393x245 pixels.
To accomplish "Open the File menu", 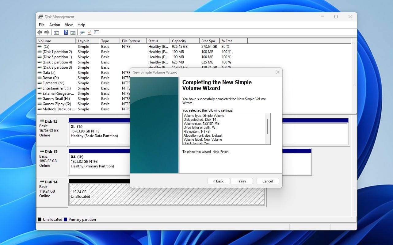I will click(x=42, y=25).
